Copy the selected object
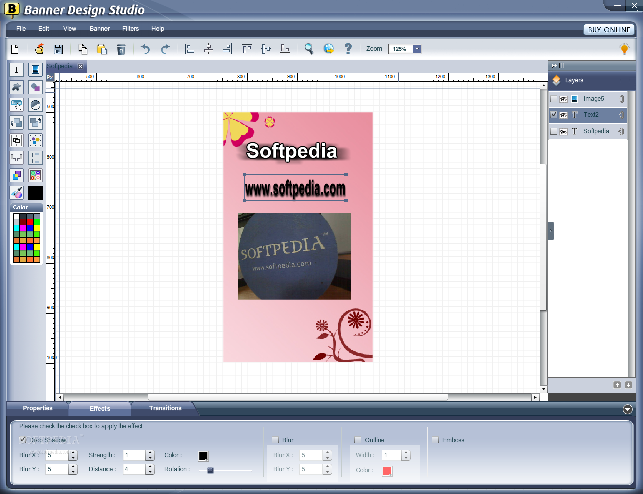 (x=83, y=49)
